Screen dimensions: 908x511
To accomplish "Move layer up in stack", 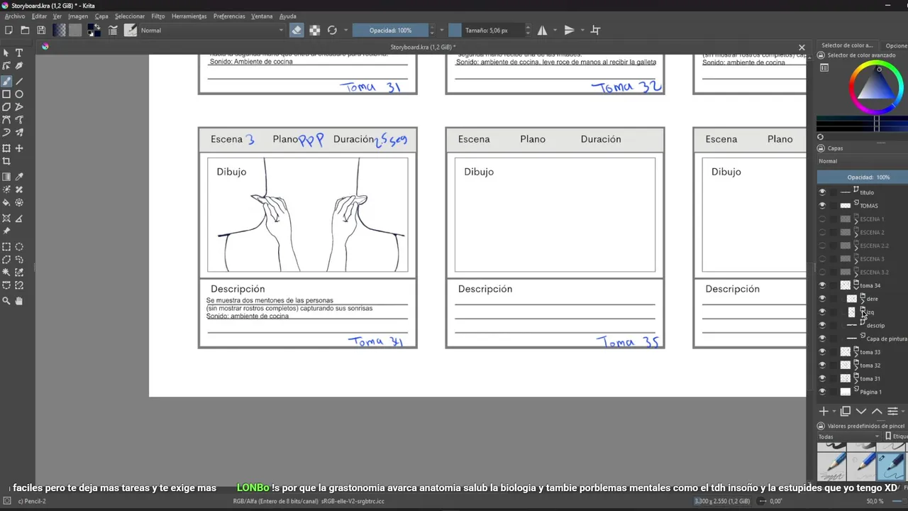I will 877,412.
